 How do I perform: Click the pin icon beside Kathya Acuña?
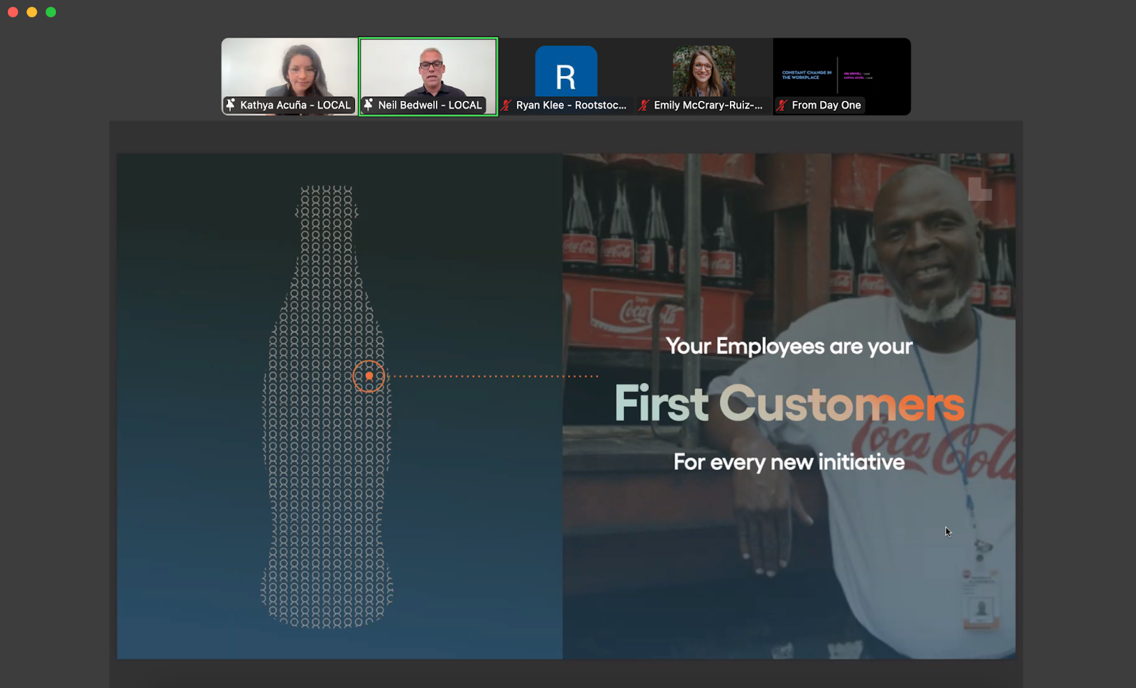(x=231, y=105)
